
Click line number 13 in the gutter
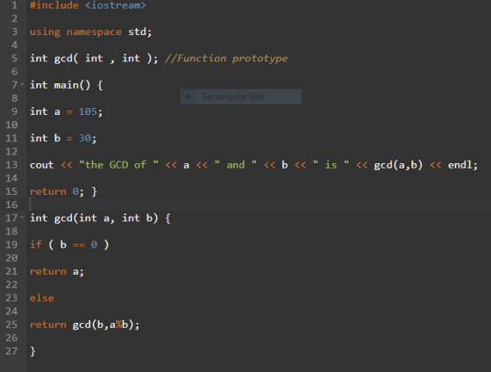pyautogui.click(x=11, y=165)
